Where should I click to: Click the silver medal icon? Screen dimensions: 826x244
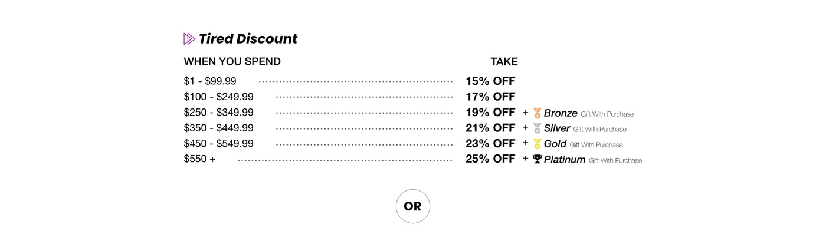537,128
